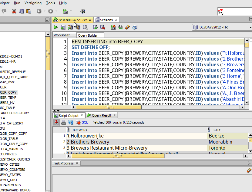
Task: Click the '3 Brewers Restaurant Micro-Brewery' cell
Action: click(x=137, y=148)
